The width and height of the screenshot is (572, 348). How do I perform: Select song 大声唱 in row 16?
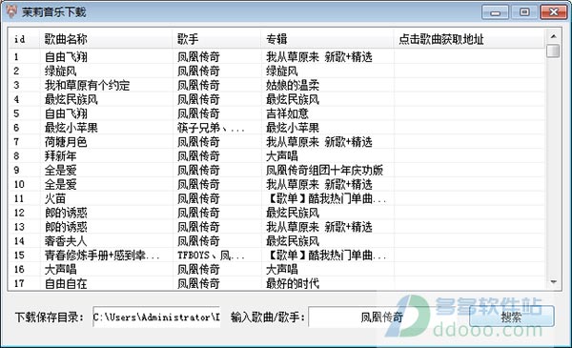click(x=61, y=270)
